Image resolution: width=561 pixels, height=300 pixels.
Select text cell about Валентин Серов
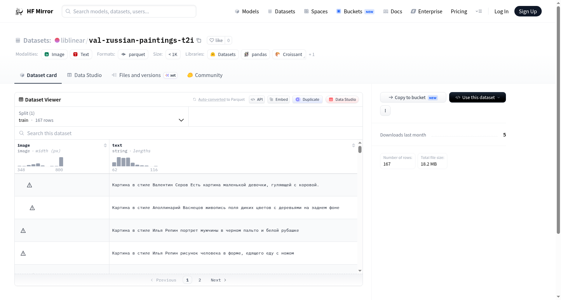tap(233, 185)
